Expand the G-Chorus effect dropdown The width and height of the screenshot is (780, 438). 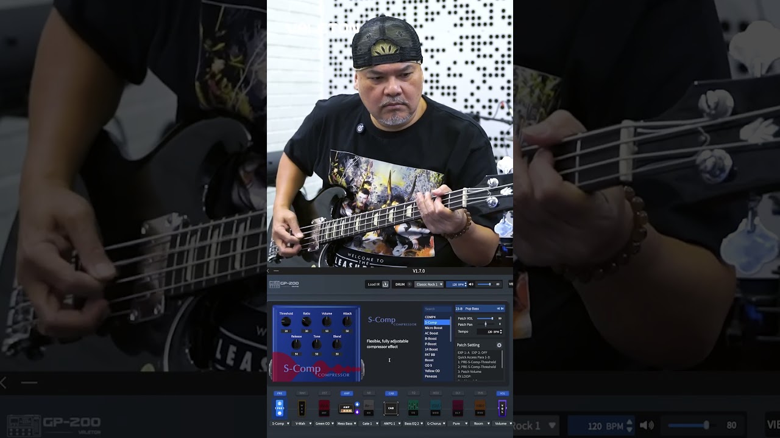tap(444, 423)
